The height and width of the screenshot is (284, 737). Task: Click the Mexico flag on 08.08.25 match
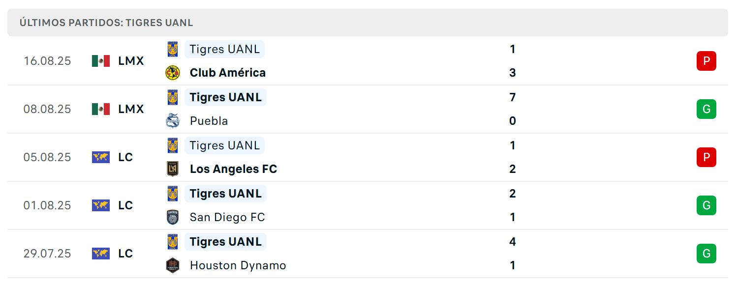coord(101,109)
